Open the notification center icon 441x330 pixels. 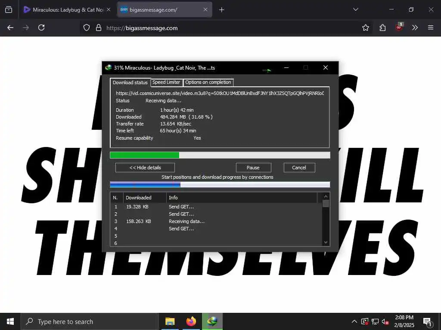[428, 321]
